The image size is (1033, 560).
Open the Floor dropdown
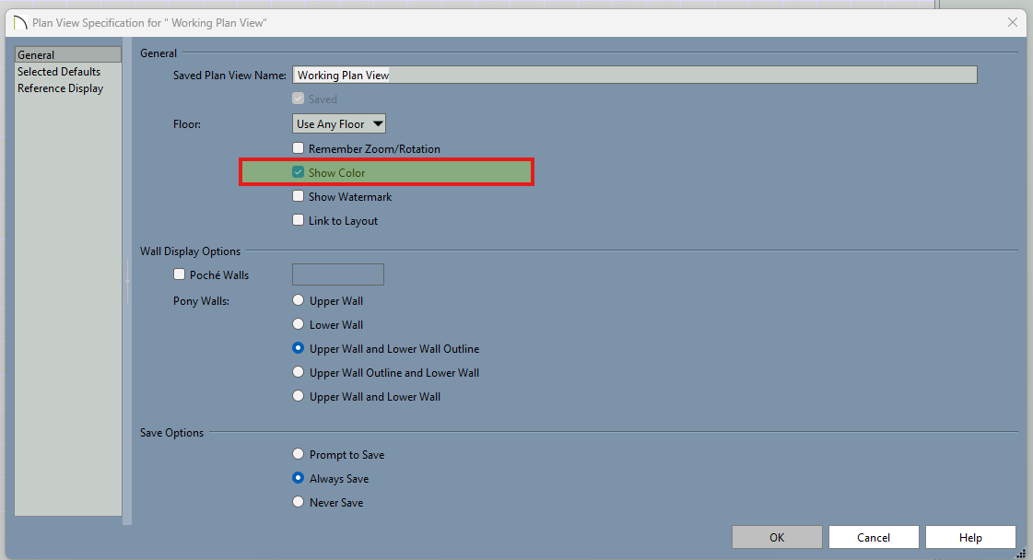click(339, 123)
